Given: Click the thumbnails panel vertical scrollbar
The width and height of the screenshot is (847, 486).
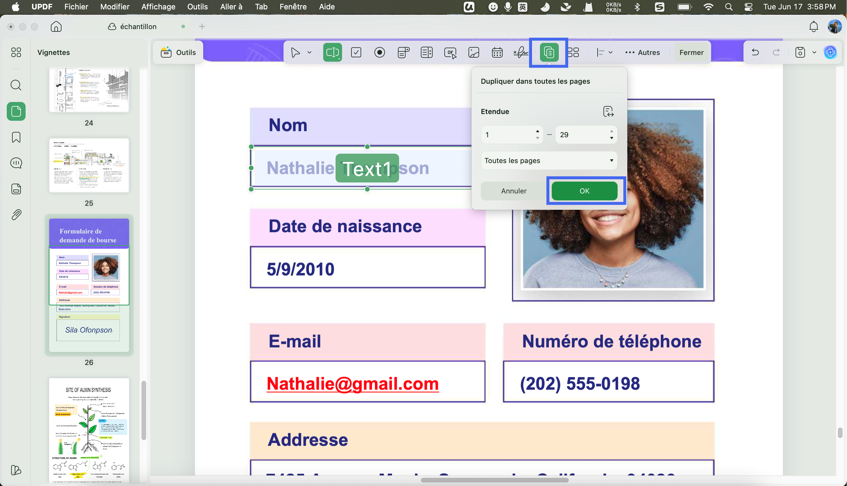Looking at the screenshot, I should (144, 410).
